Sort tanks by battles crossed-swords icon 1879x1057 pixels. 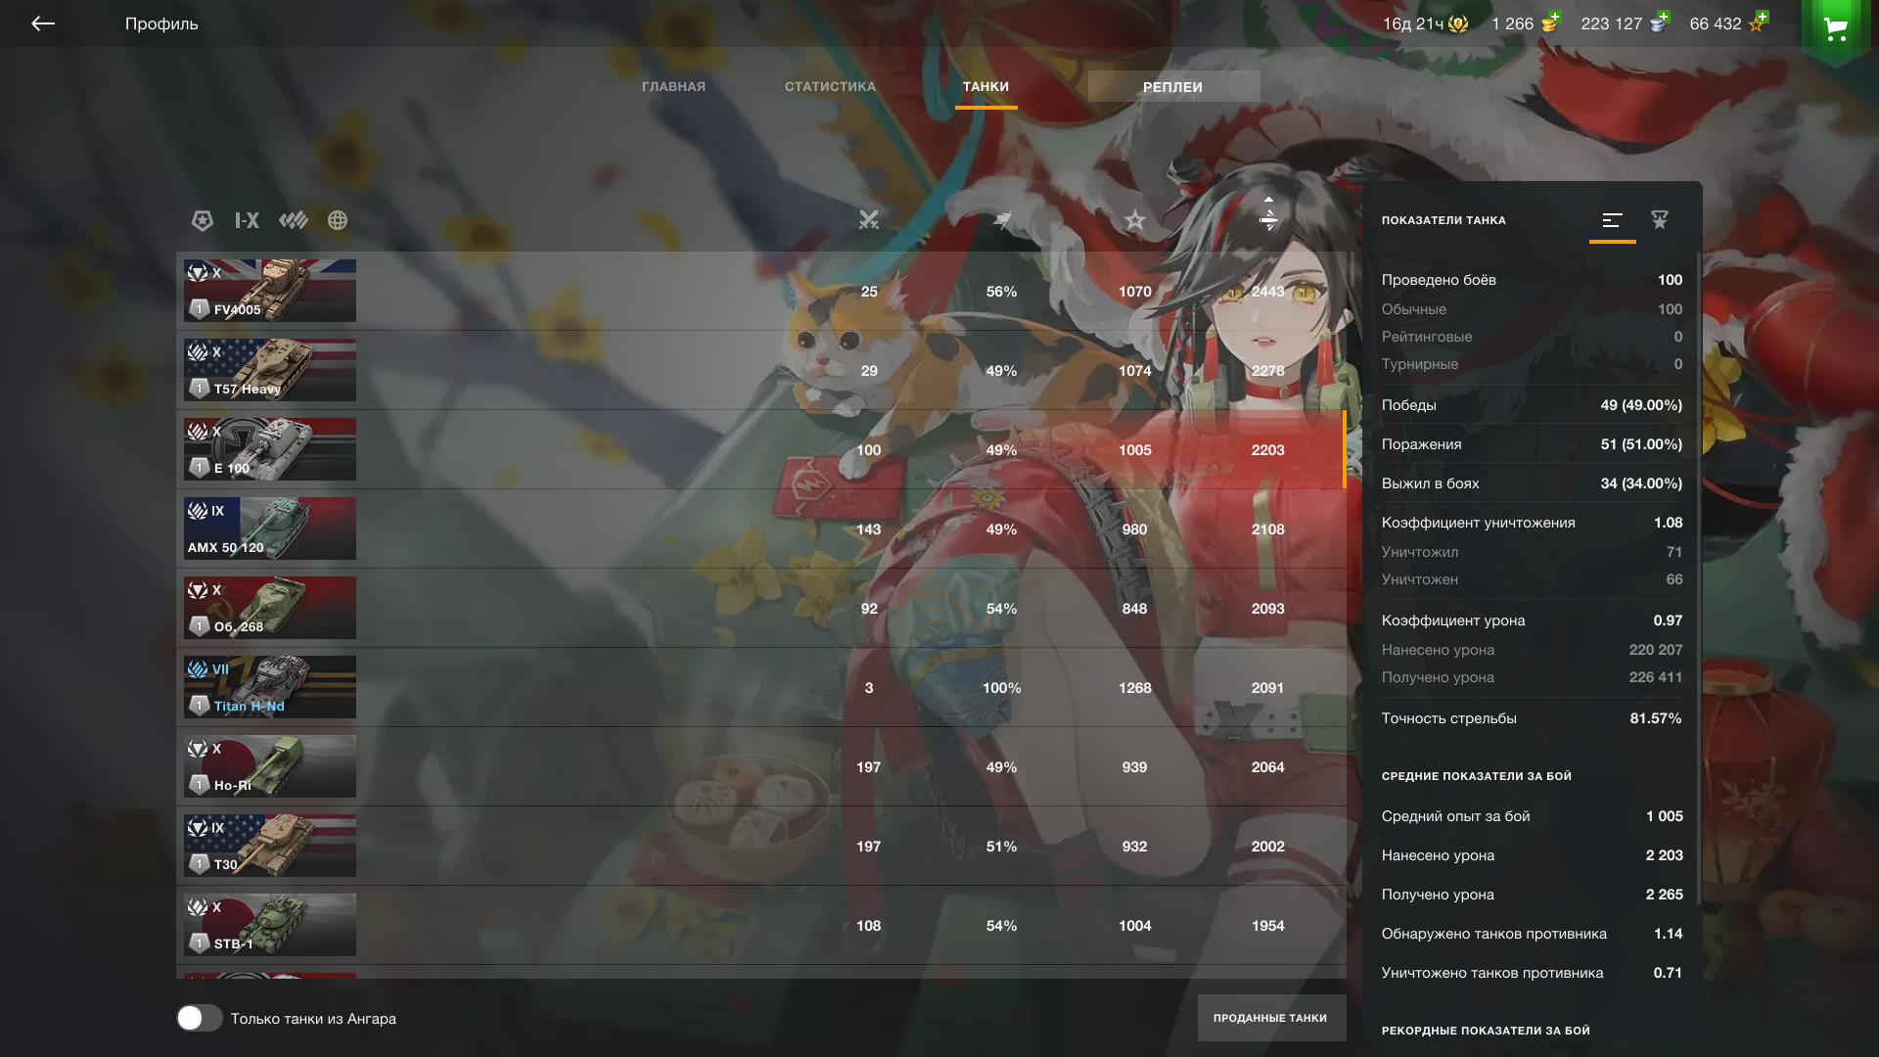[x=869, y=220]
